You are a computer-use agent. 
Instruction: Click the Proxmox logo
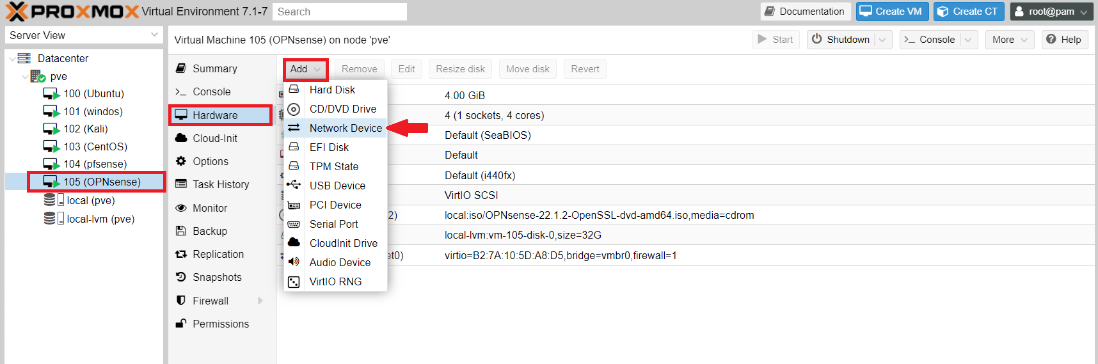tap(72, 12)
